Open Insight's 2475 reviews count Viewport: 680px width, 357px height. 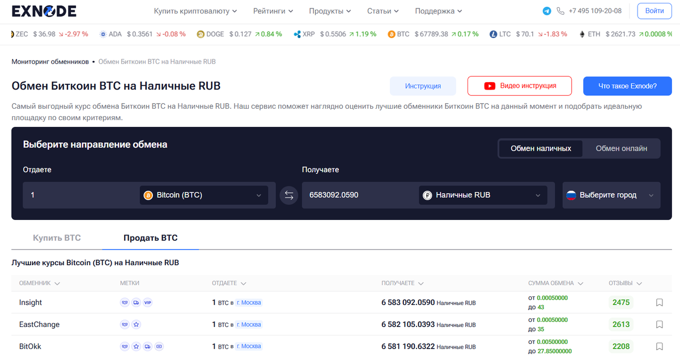tap(621, 303)
